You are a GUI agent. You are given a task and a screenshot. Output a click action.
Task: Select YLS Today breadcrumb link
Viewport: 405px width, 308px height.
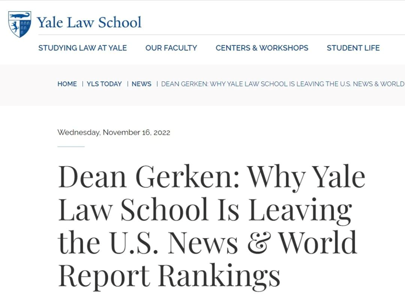pyautogui.click(x=104, y=84)
